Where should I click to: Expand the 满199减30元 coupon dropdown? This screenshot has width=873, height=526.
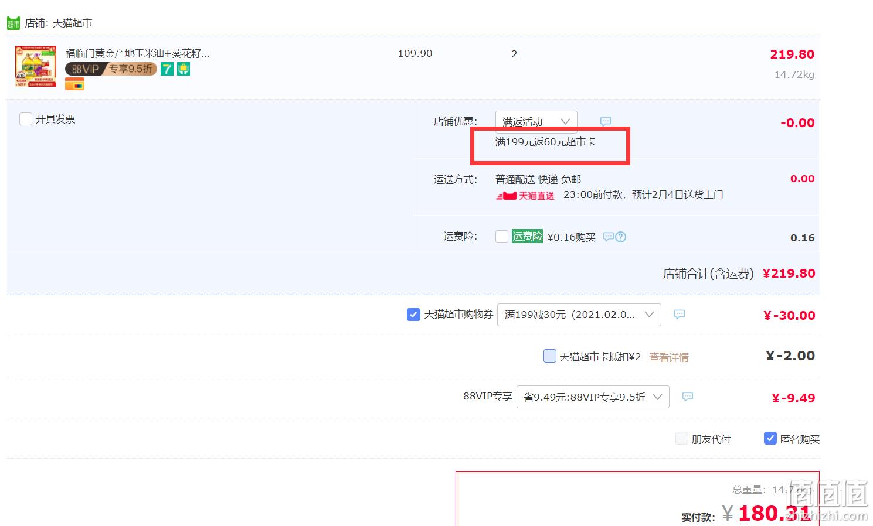click(579, 315)
